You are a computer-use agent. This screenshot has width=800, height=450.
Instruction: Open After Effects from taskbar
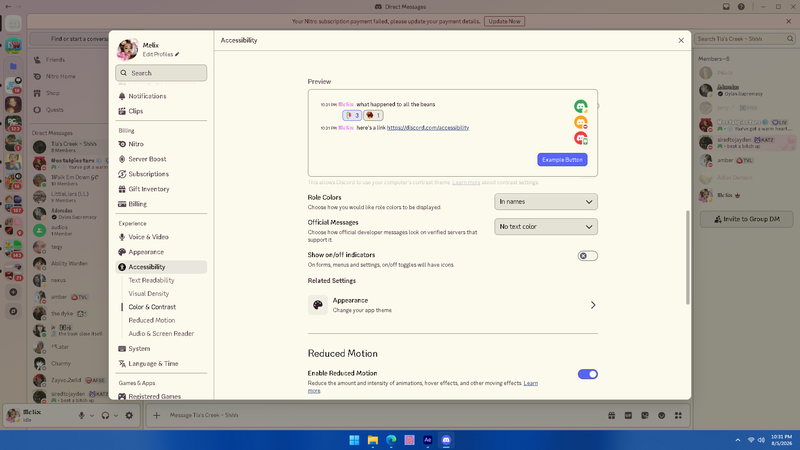427,440
